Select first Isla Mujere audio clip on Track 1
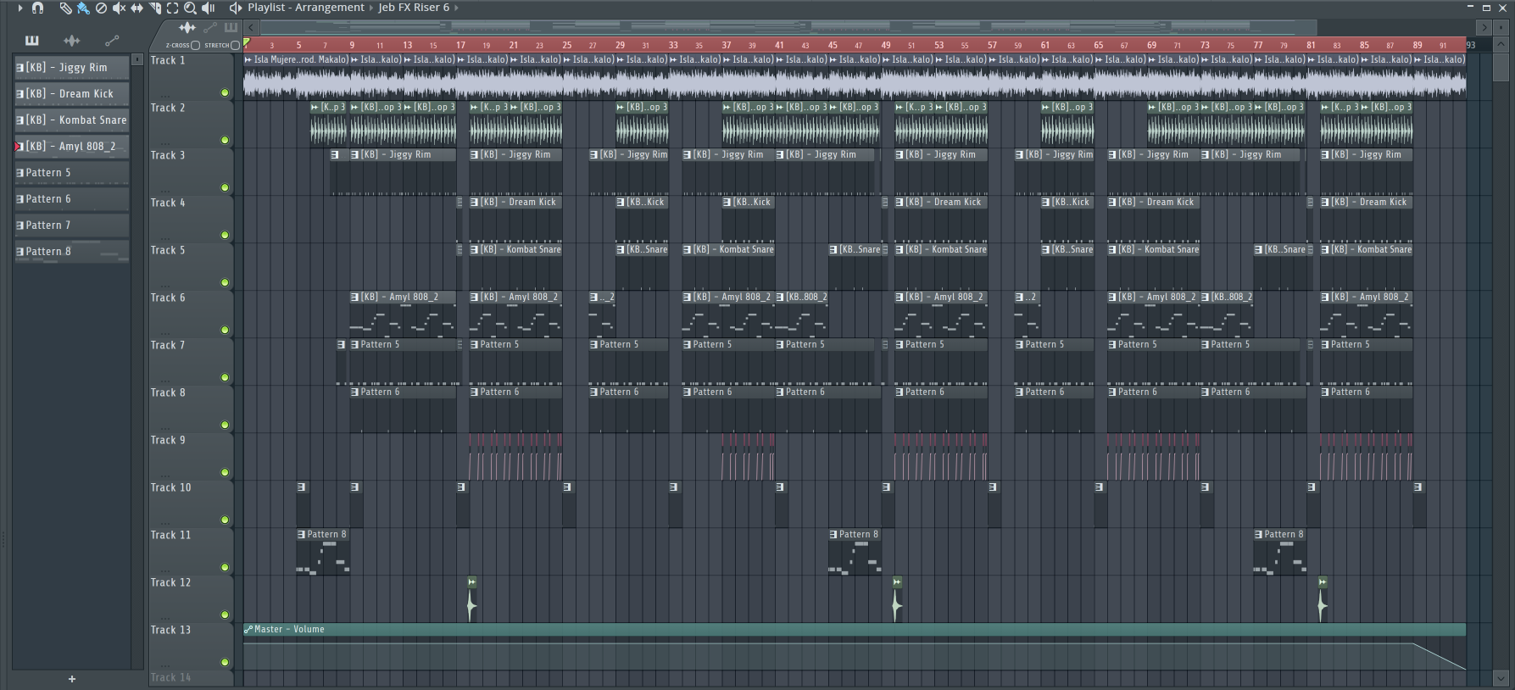 296,75
